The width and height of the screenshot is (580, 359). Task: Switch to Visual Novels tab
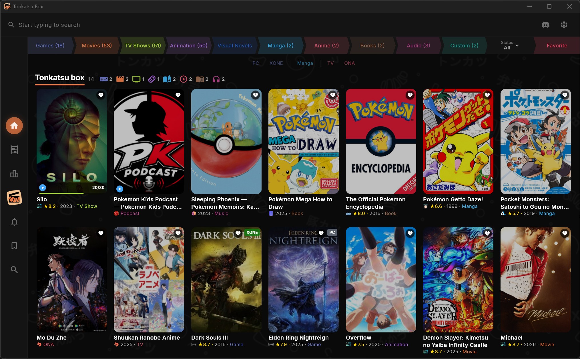[235, 45]
